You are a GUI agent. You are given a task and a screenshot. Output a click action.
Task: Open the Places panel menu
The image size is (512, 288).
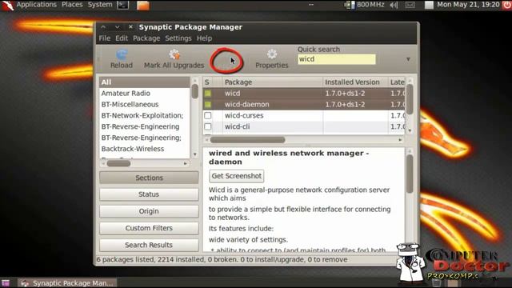[72, 5]
